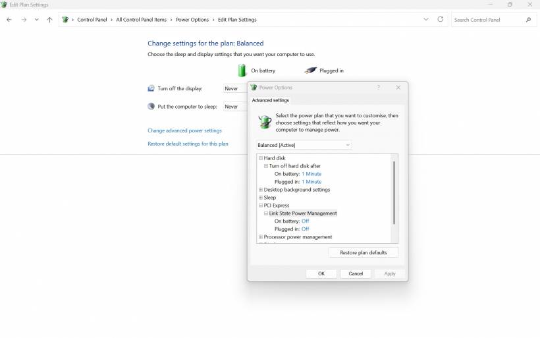This screenshot has width=540, height=338.
Task: Click Restore default settings for this plan
Action: click(188, 144)
